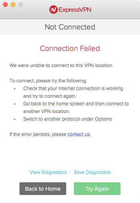Minimize the window with the yellow button
This screenshot has width=140, height=203.
(x=13, y=5)
